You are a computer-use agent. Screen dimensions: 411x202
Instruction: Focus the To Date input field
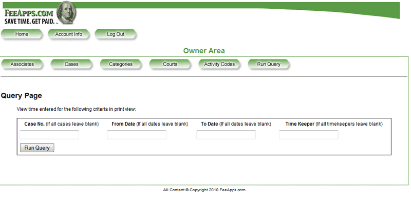click(x=226, y=135)
